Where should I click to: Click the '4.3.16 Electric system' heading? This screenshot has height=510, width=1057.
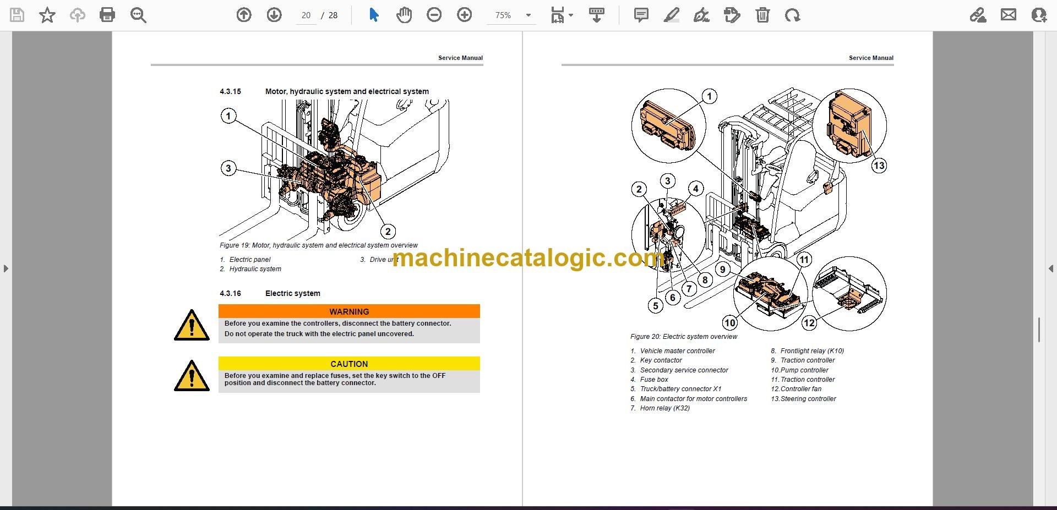[x=270, y=293]
